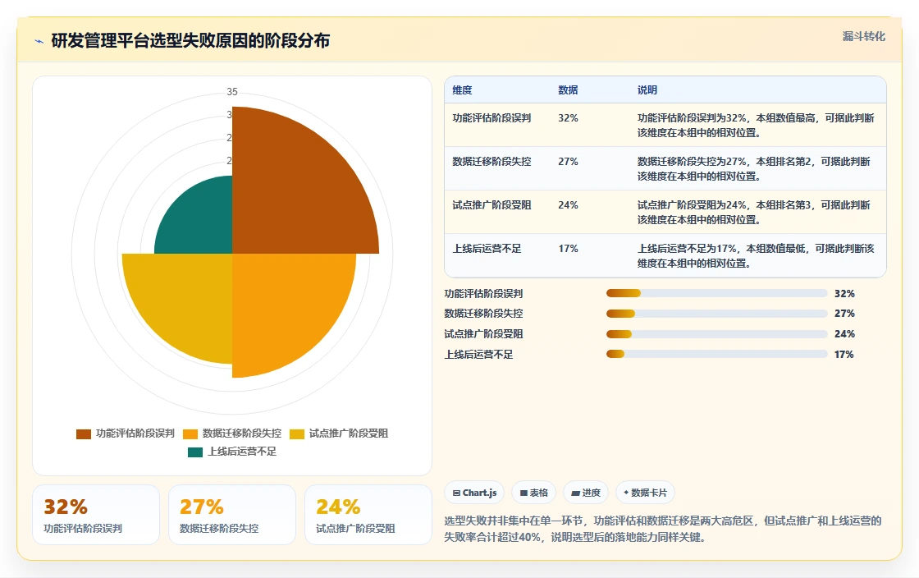919x578 pixels.
Task: Click the 32% value in the table
Action: (x=568, y=118)
